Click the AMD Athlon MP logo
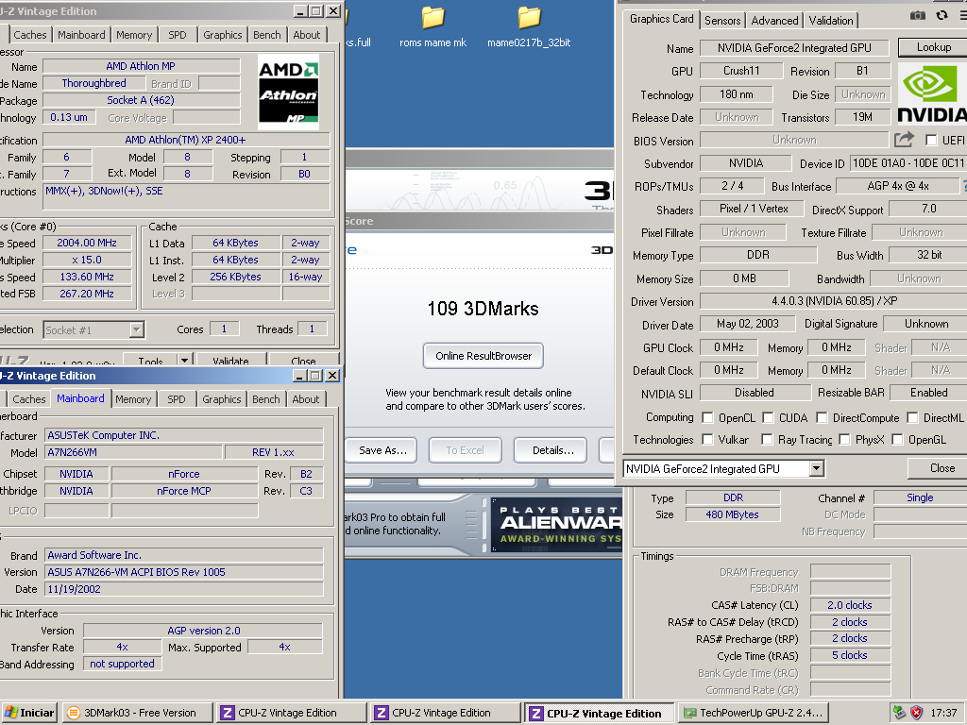This screenshot has width=967, height=725. pyautogui.click(x=288, y=92)
